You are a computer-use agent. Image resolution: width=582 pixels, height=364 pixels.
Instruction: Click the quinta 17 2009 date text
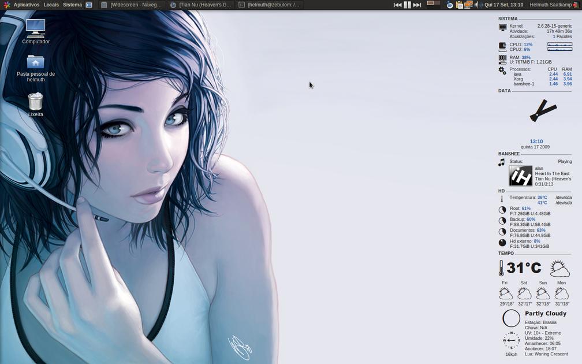click(x=535, y=147)
